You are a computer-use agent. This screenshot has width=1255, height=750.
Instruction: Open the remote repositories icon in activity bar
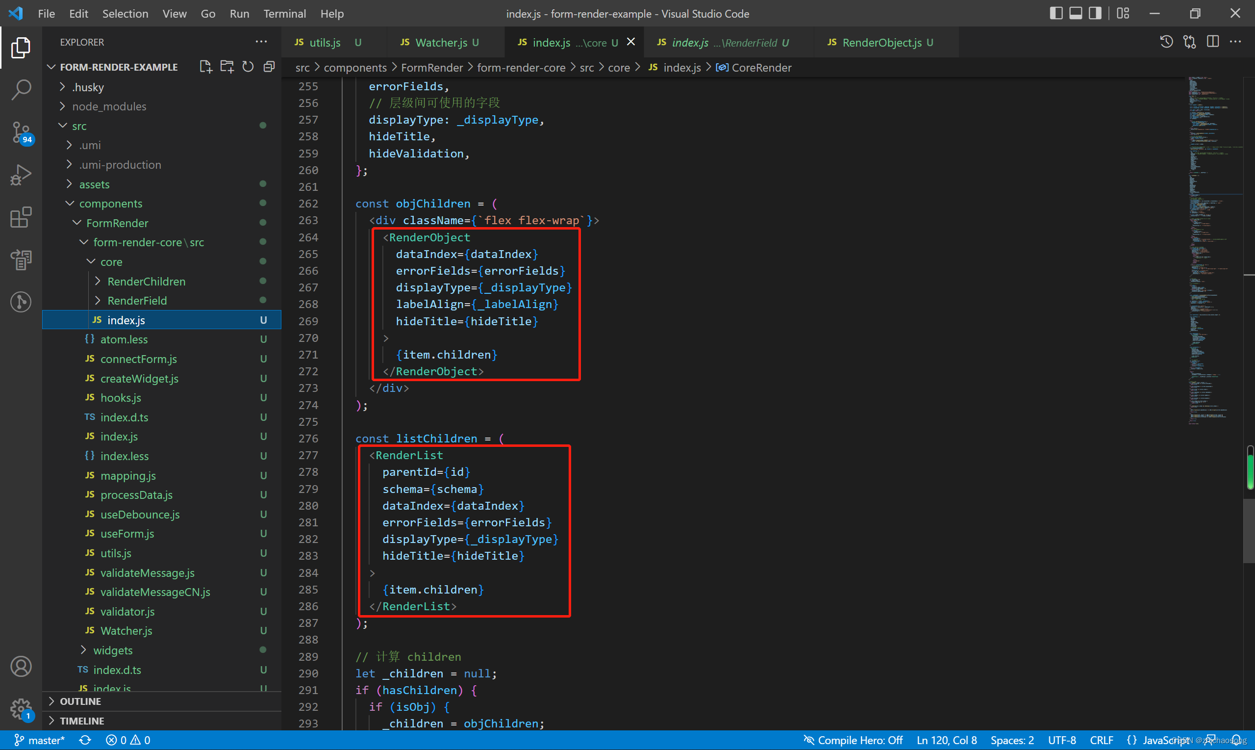21,260
